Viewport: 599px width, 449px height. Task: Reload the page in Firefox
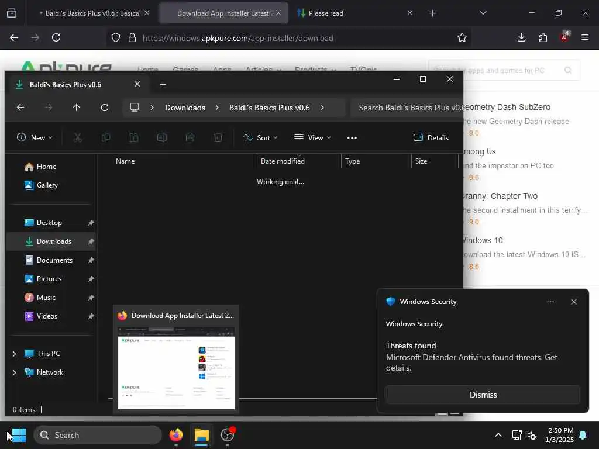56,37
